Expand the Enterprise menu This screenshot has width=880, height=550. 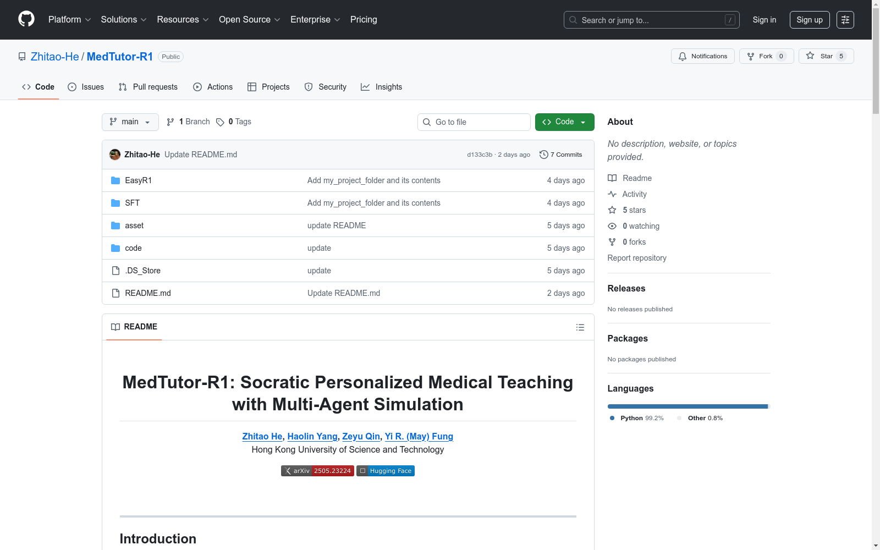(x=315, y=20)
